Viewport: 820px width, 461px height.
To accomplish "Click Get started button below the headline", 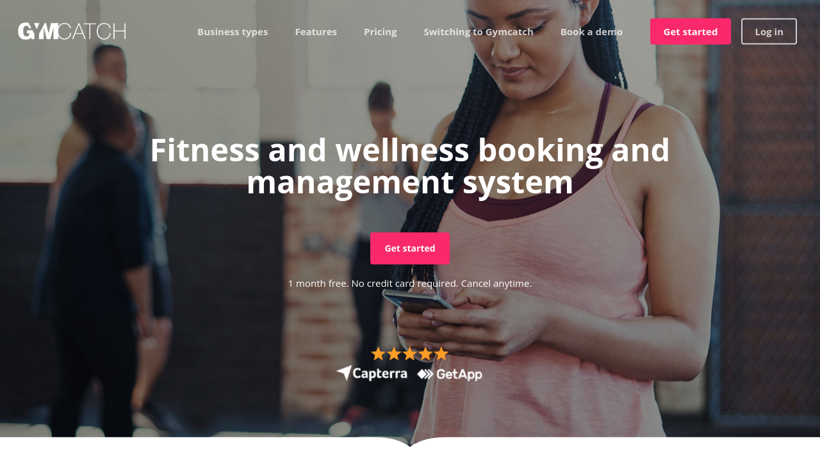I will (410, 248).
